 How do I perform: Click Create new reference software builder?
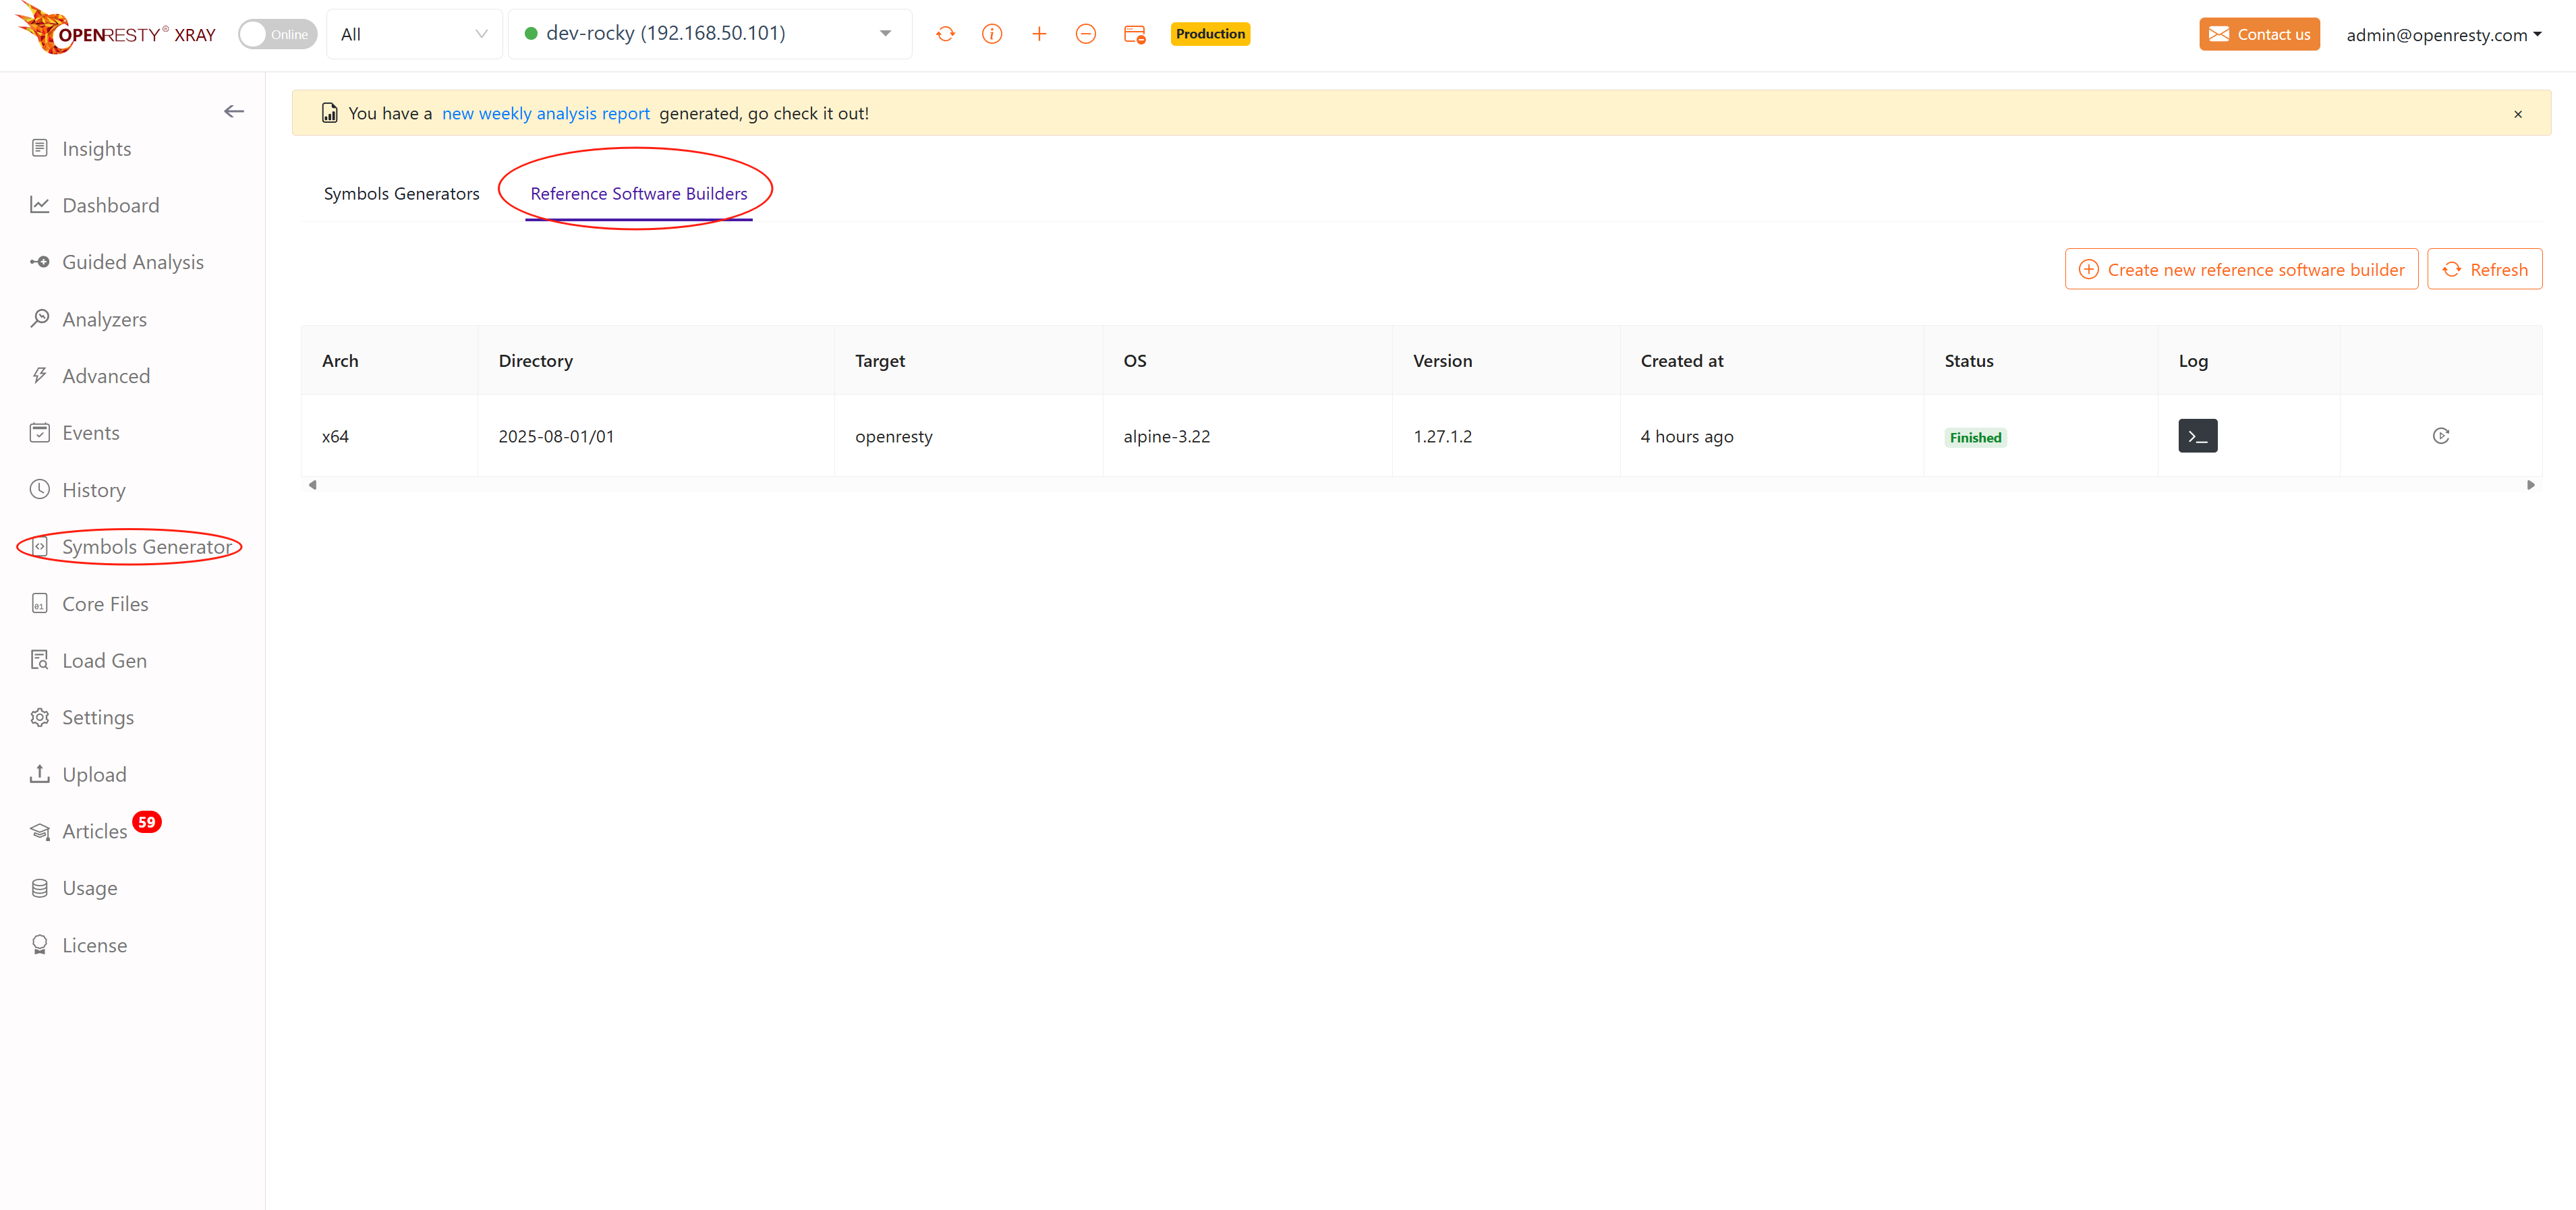[x=2241, y=269]
